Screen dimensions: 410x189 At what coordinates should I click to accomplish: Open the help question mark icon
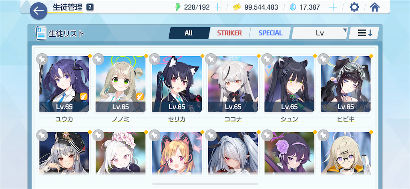point(90,7)
